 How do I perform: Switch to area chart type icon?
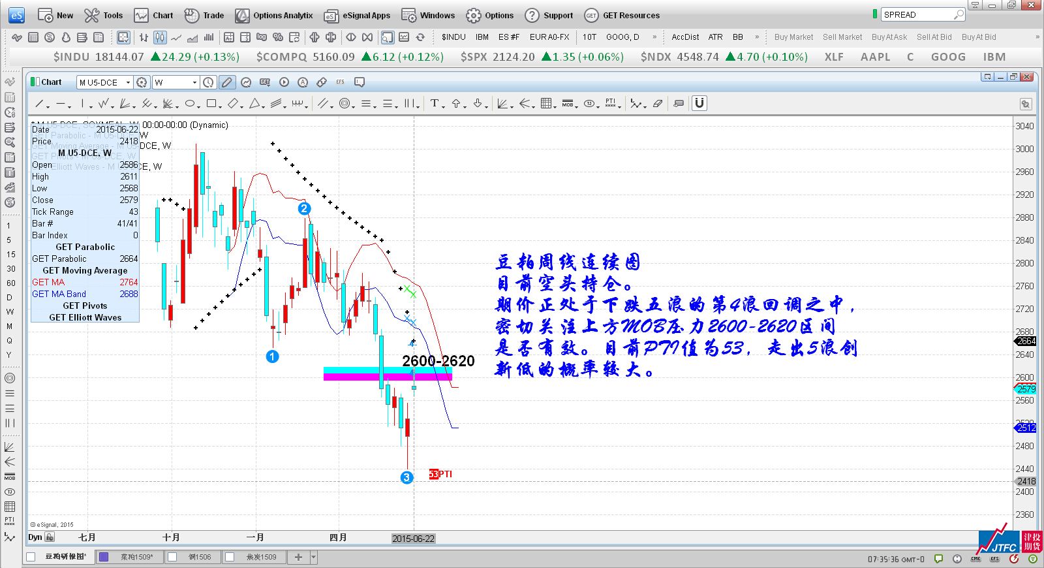[192, 37]
